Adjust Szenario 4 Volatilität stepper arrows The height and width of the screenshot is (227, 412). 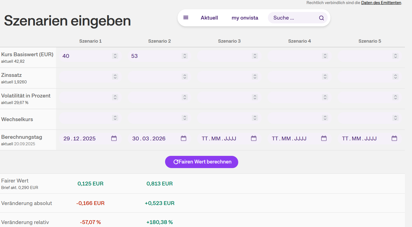pyautogui.click(x=325, y=97)
